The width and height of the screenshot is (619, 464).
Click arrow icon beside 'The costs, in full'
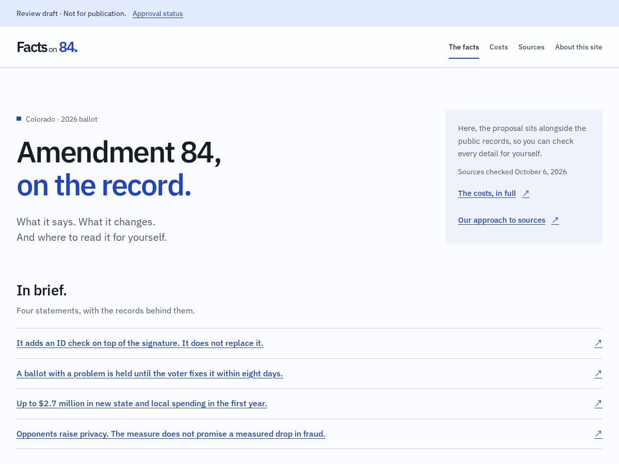pyautogui.click(x=526, y=193)
